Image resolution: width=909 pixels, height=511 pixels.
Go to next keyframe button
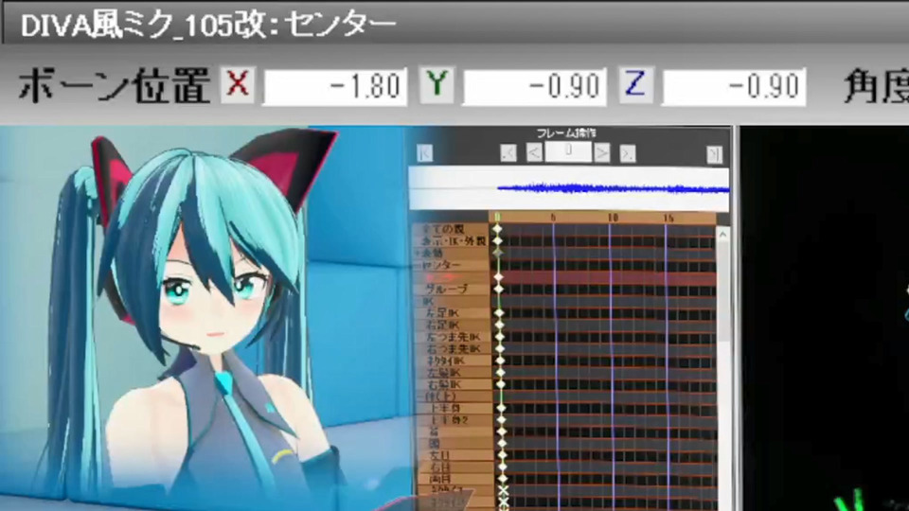coord(628,153)
